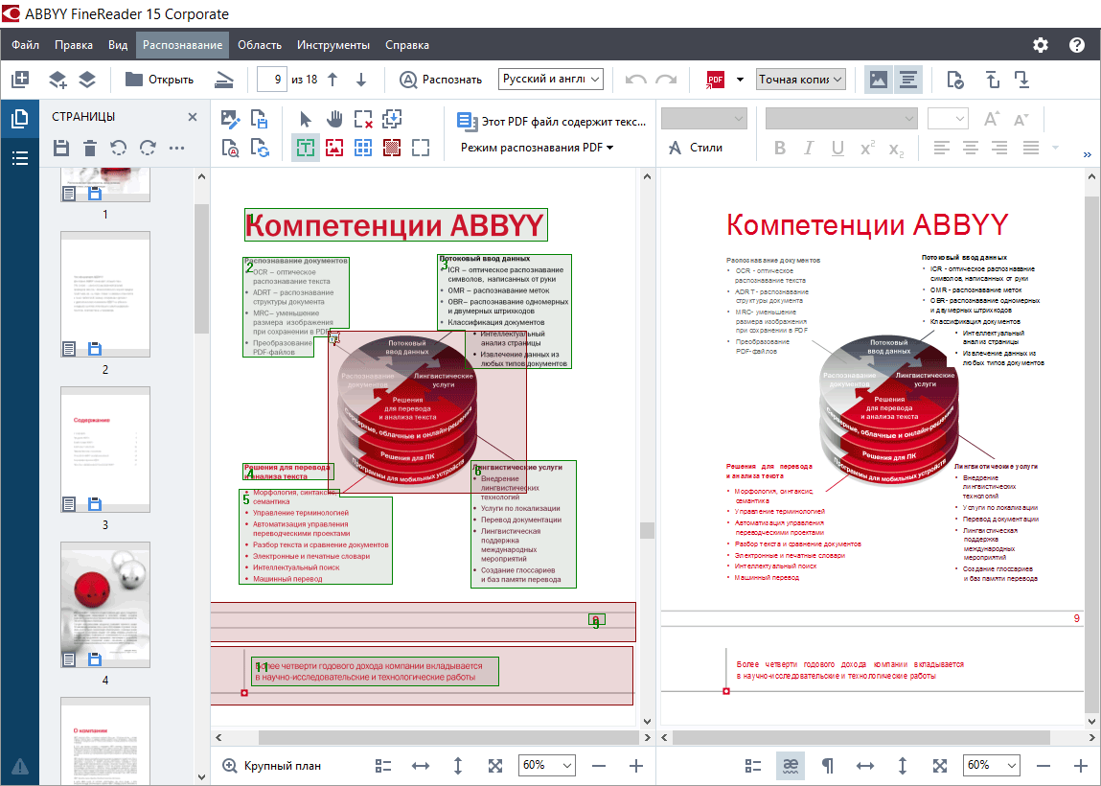This screenshot has width=1101, height=786.
Task: Rotate pages clockwise in Pages panel
Action: [148, 148]
